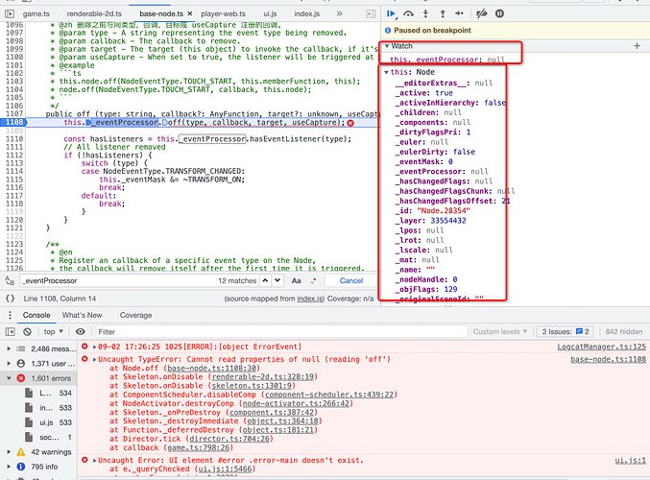Open the What's New drawer tab

click(x=82, y=315)
